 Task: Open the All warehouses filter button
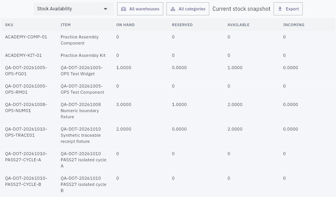140,9
